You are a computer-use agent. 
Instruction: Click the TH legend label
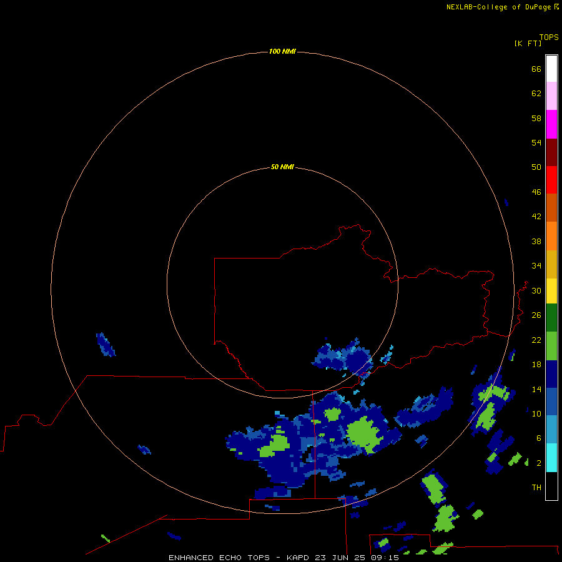[x=536, y=488]
